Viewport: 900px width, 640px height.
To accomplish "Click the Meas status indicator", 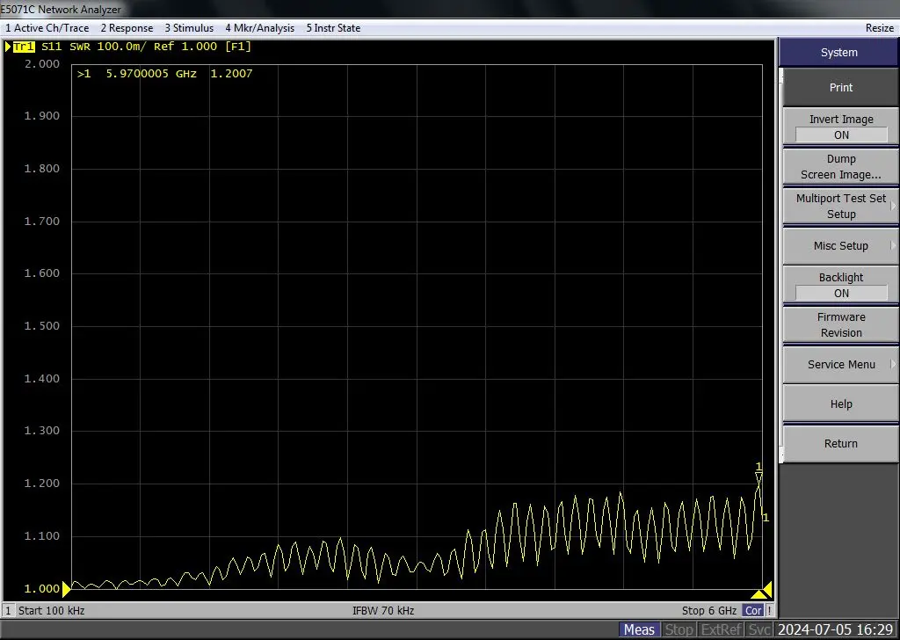I will (639, 629).
